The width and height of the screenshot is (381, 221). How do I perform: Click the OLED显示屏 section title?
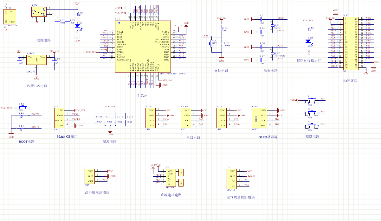point(268,137)
